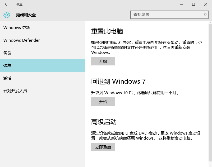Viewport: 212px width, 167px height.
Task: Select 恢复 in sidebar
Action: coord(43,65)
